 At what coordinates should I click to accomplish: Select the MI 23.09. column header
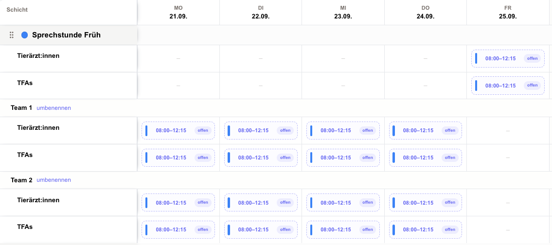[343, 12]
